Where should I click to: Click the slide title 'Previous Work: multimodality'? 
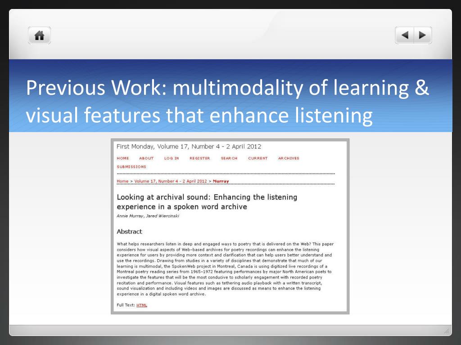coord(227,101)
